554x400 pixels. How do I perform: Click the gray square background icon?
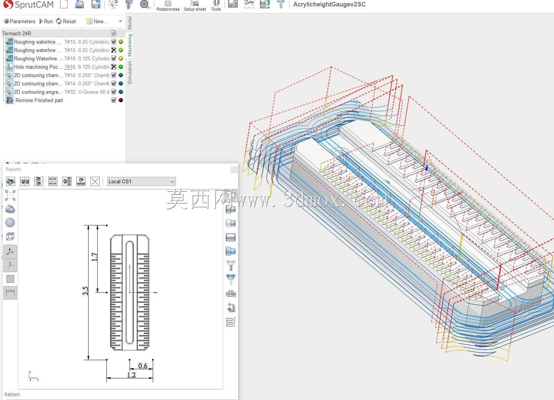[10, 279]
